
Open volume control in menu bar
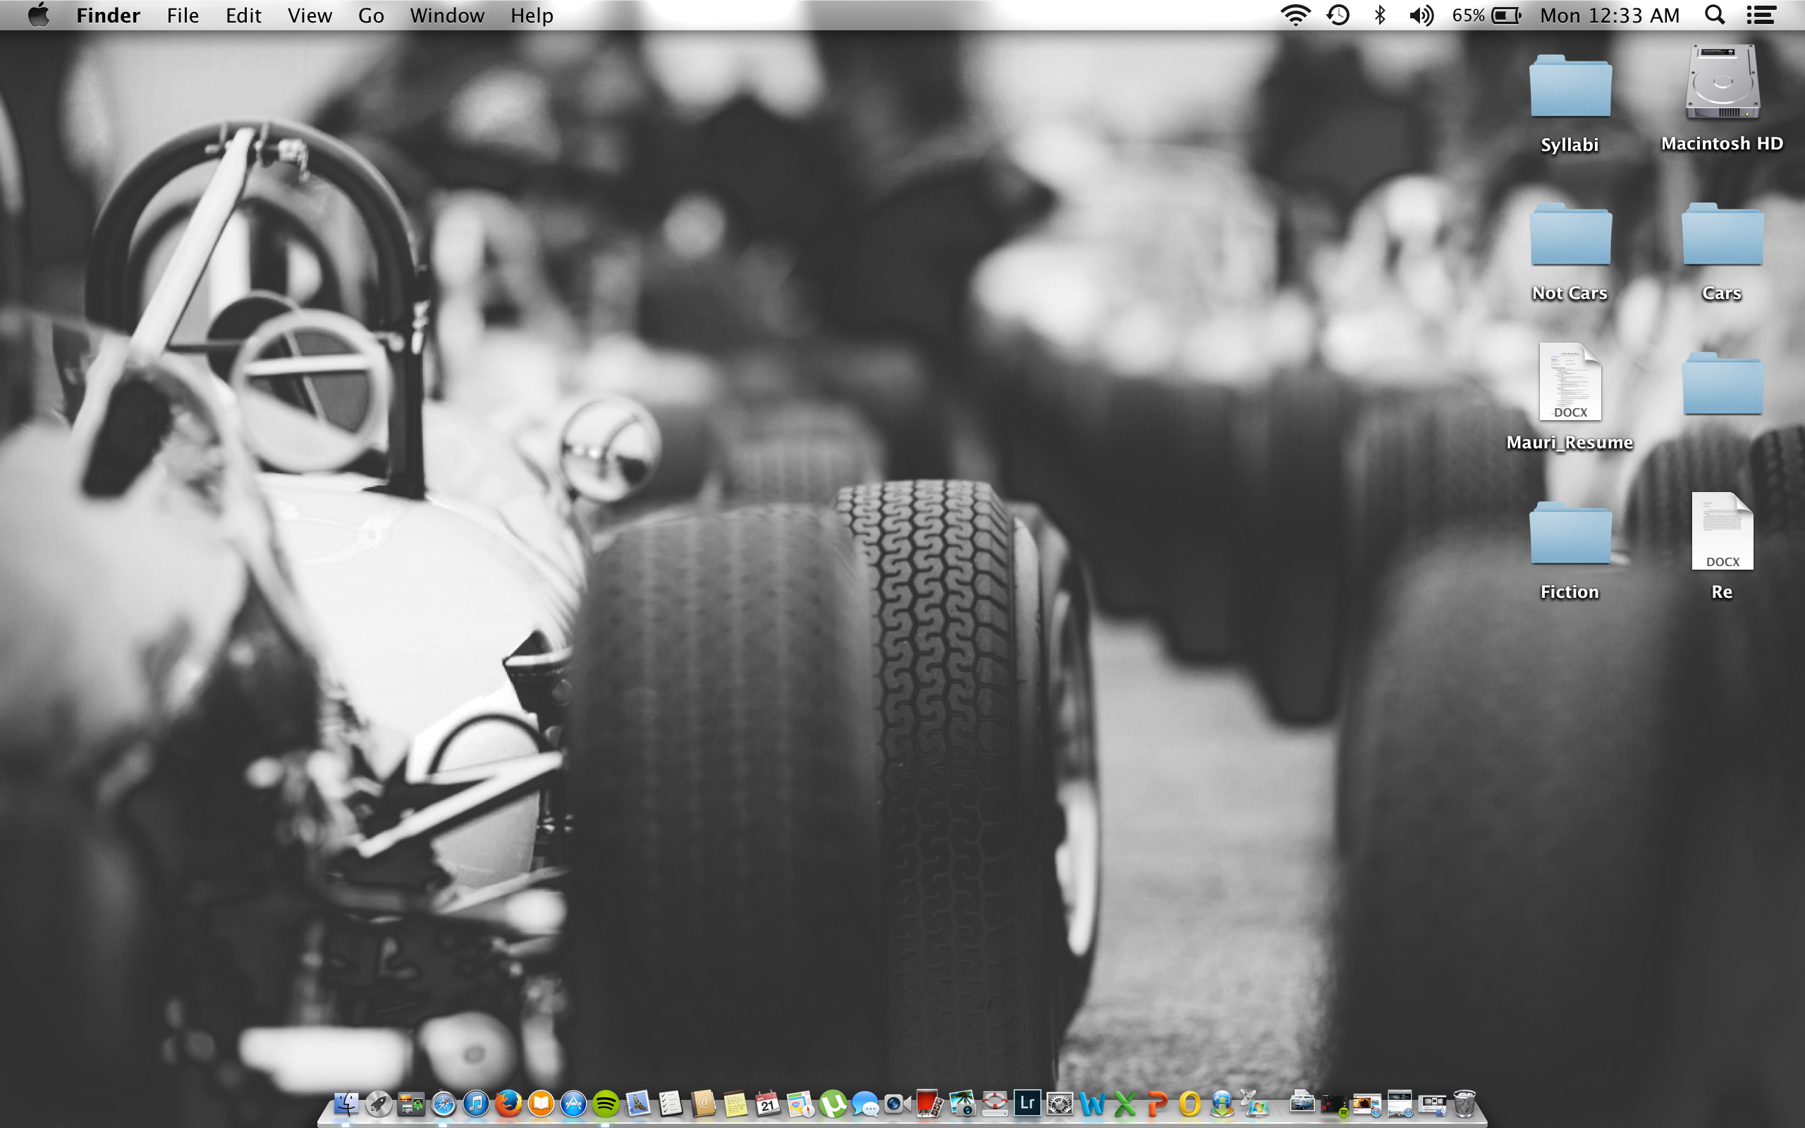pyautogui.click(x=1421, y=15)
